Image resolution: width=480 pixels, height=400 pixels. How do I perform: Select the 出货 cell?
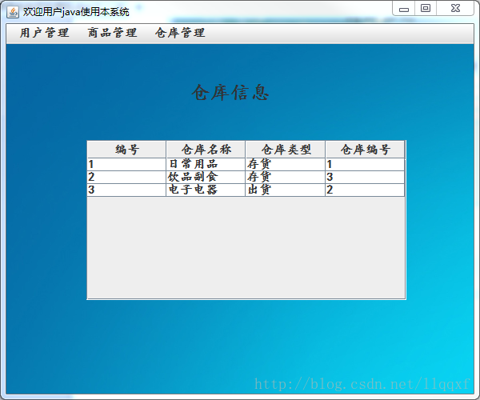coord(286,190)
